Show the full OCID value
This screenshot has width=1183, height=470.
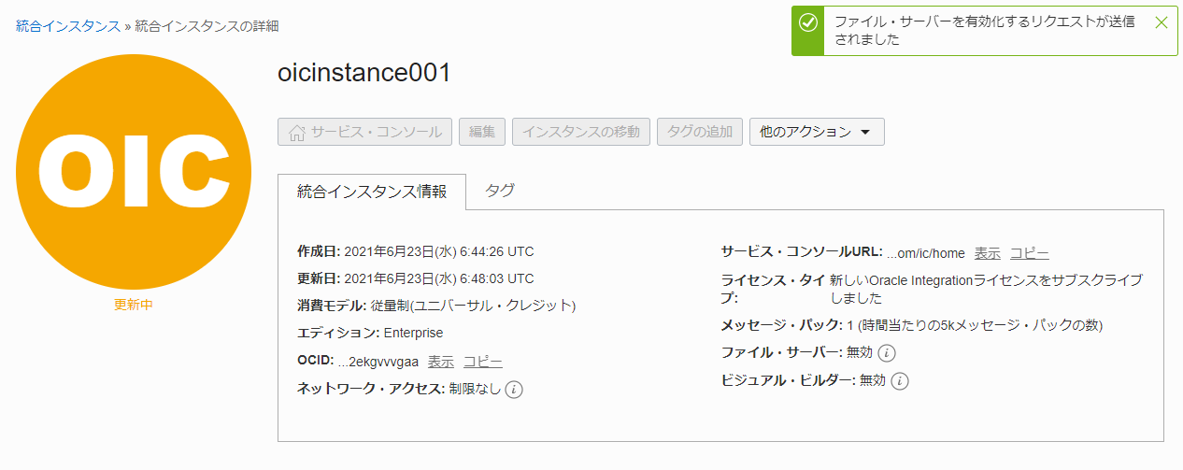click(x=440, y=362)
